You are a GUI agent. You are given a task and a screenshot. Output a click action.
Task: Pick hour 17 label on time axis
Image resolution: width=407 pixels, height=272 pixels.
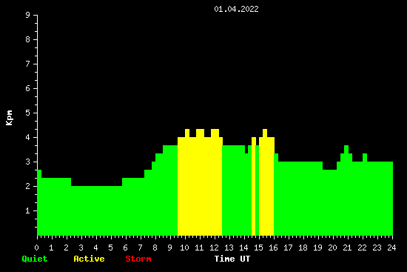click(x=288, y=248)
